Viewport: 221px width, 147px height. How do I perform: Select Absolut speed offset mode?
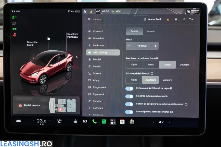tap(151, 31)
